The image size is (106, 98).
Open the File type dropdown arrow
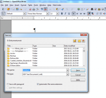pos(68,74)
